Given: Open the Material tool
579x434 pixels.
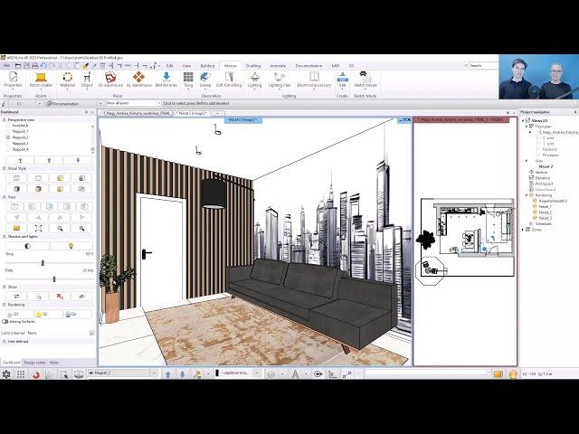Looking at the screenshot, I should [x=68, y=80].
